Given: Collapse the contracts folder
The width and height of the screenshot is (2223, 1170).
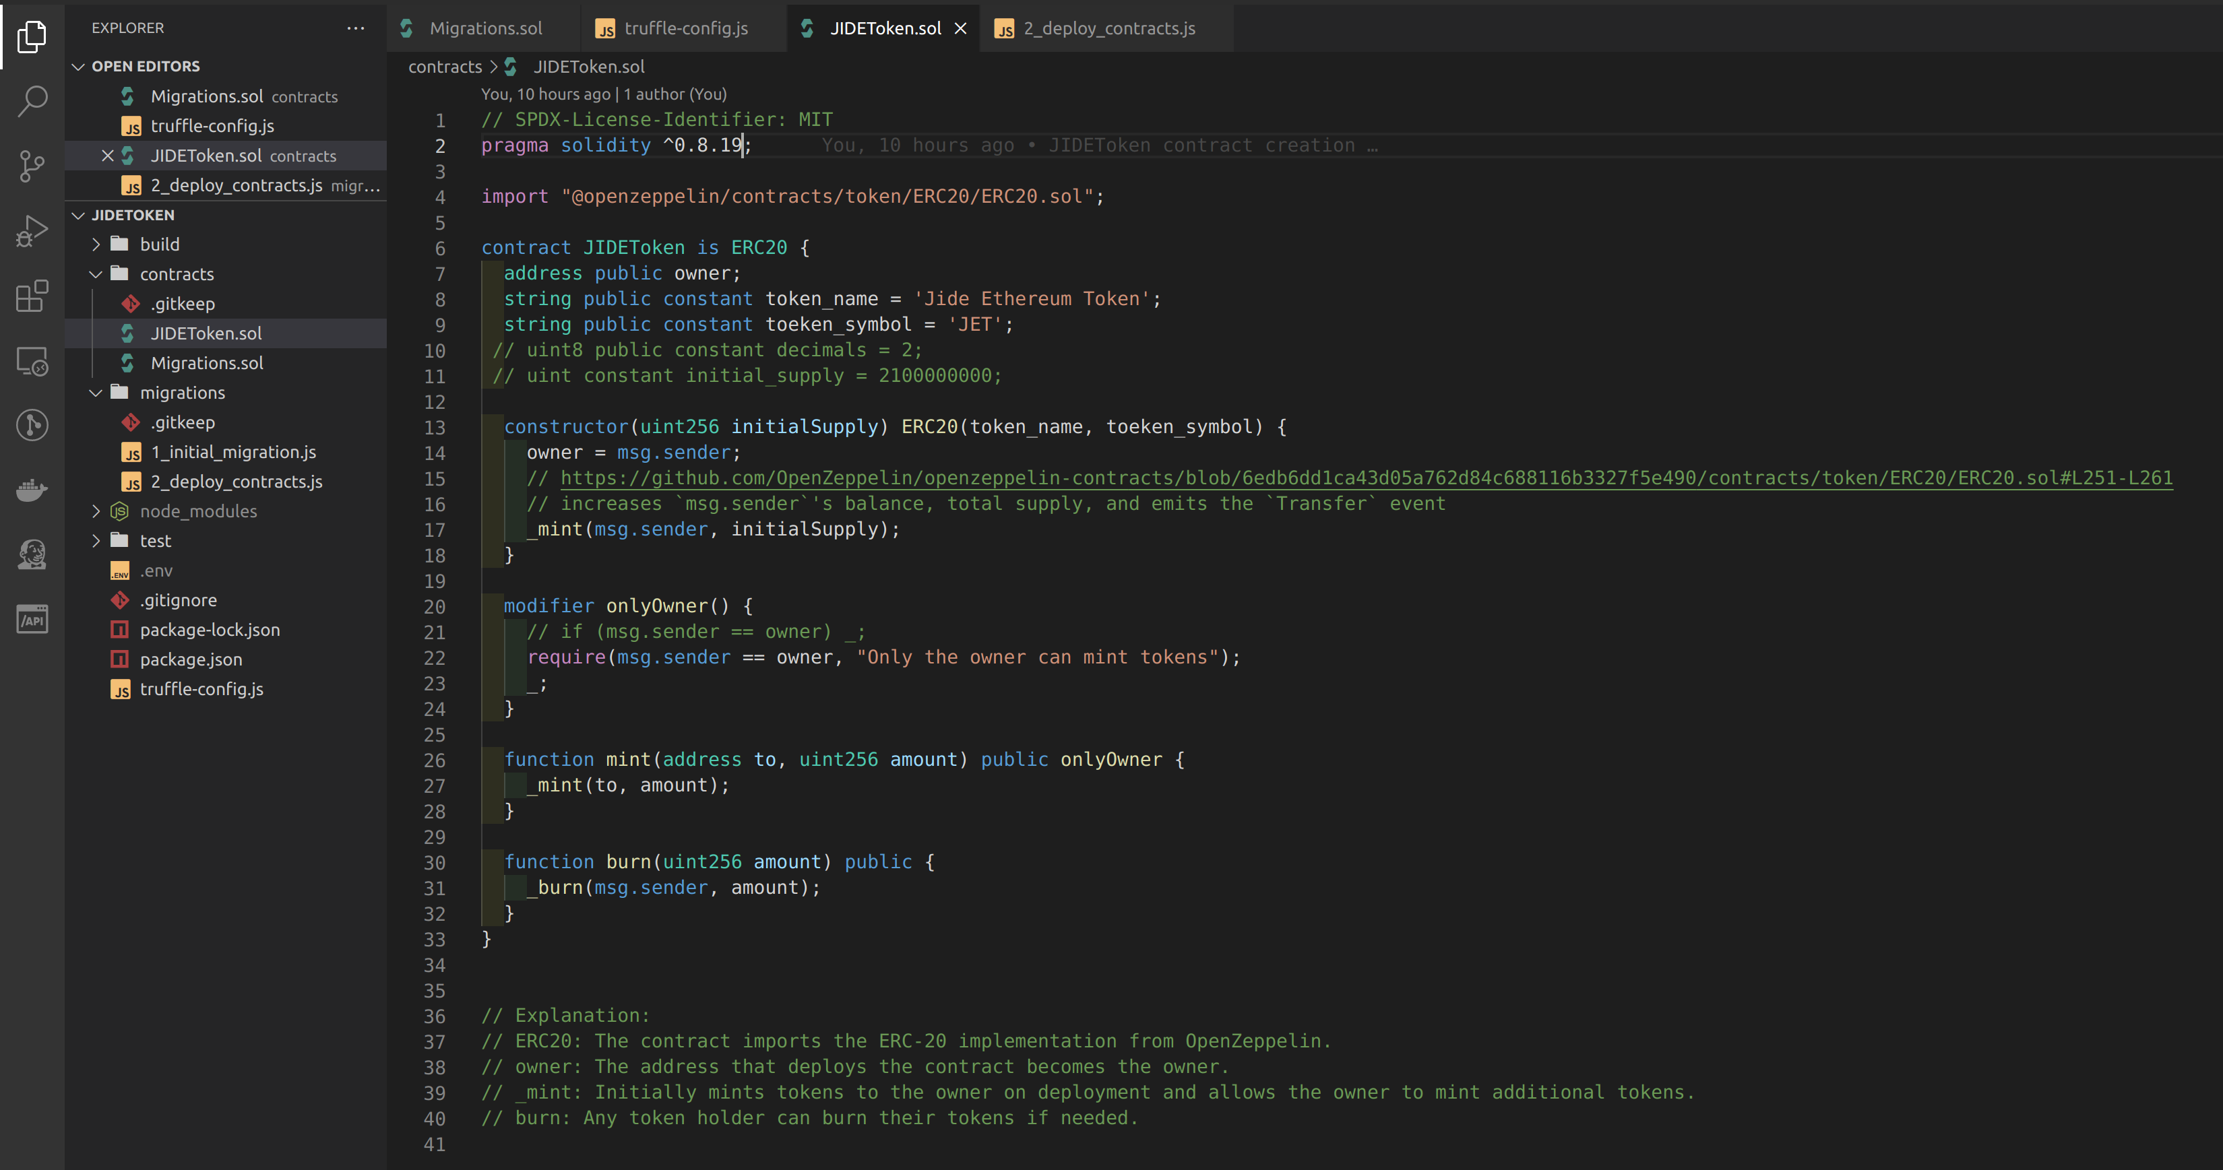Looking at the screenshot, I should pyautogui.click(x=96, y=274).
